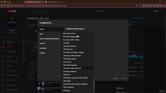Click the browser back arrow
166x93 pixels.
(x=2, y=6)
